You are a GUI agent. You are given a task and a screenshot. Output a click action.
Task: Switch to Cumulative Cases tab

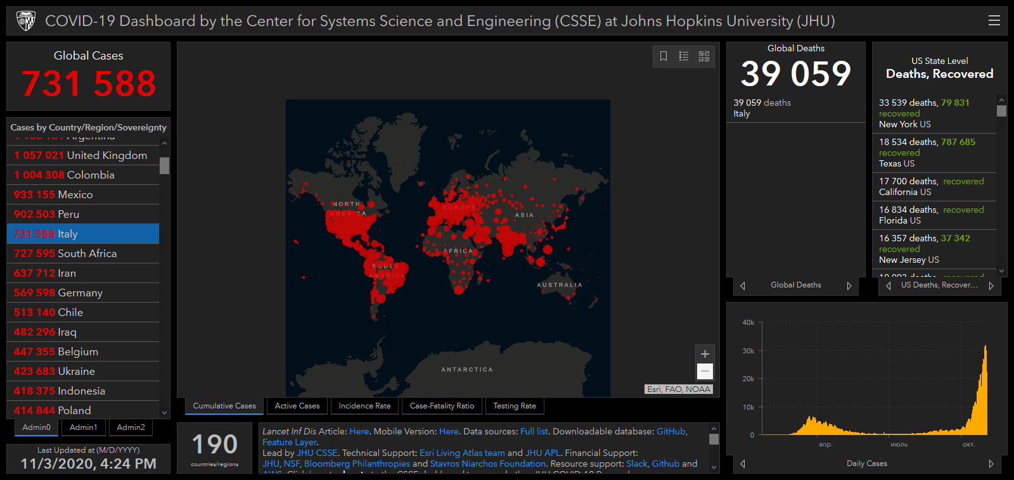pyautogui.click(x=224, y=406)
